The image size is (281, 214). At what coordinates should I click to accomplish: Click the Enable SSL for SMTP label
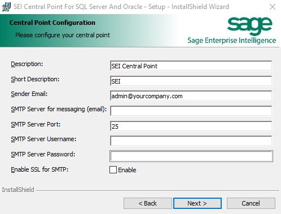click(x=39, y=169)
